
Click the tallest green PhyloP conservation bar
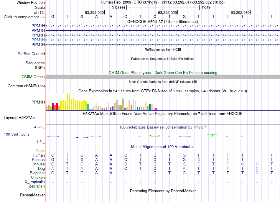pos(213,135)
